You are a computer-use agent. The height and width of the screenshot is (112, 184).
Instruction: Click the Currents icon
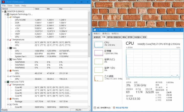pos(10,76)
